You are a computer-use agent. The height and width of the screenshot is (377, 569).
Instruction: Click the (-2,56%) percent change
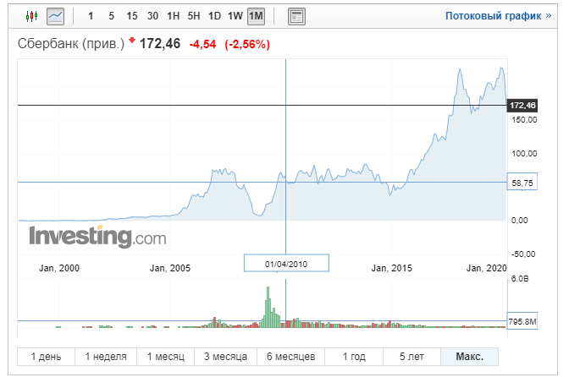click(x=247, y=45)
